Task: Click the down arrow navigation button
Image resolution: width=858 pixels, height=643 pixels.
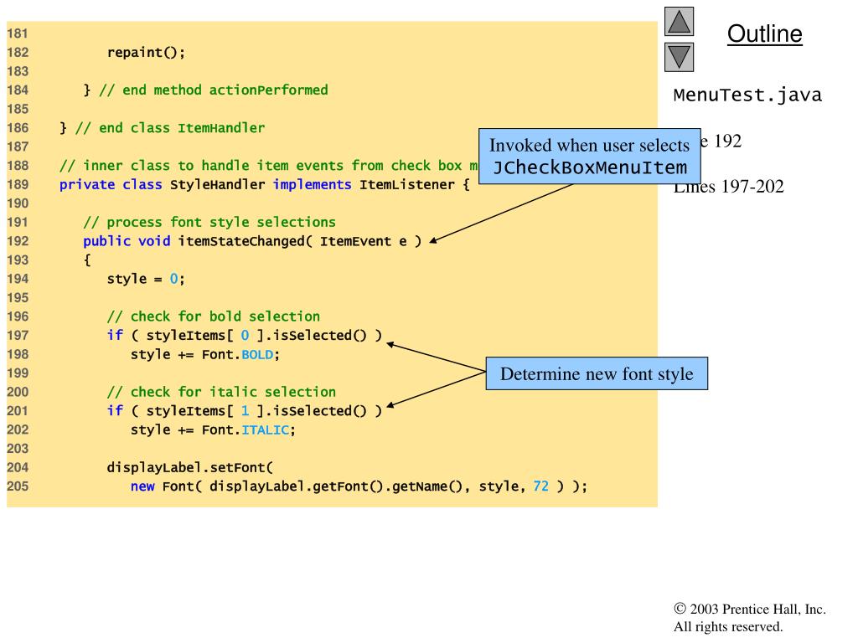Action: 679,57
